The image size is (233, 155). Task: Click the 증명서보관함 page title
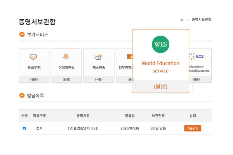tap(37, 22)
